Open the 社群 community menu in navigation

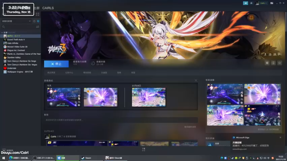click(x=37, y=8)
